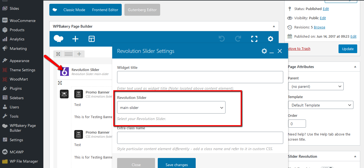
Task: Toggle fullscreen builder mode
Action: click(254, 39)
